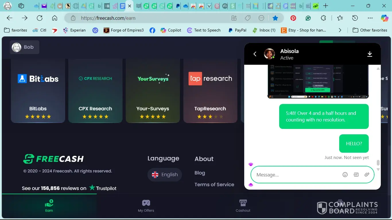Click the favorite star in address bar
Image resolution: width=392 pixels, height=220 pixels.
click(275, 18)
